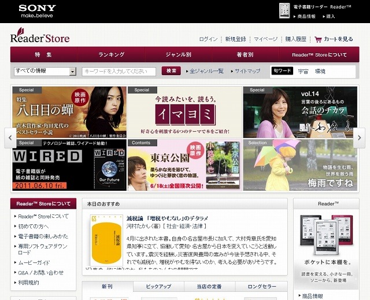Click the 検索 search button
This screenshot has height=300, width=370.
coord(171,71)
